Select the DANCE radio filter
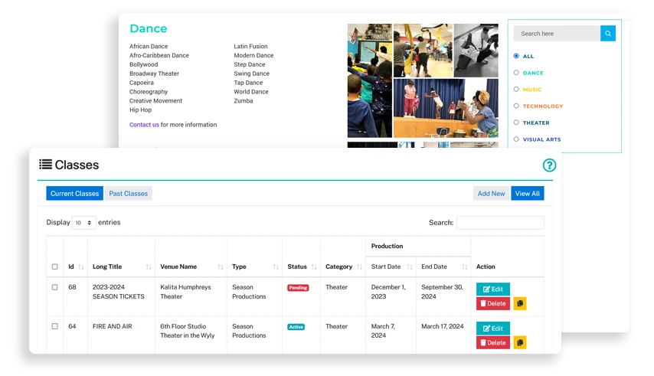The width and height of the screenshot is (654, 376). tap(516, 73)
